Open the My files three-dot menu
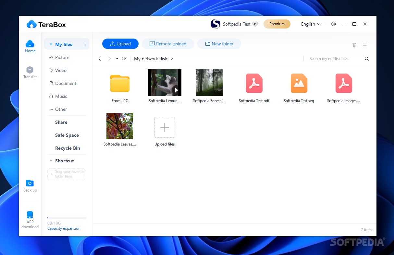Viewport: 394px width, 255px height. (x=85, y=44)
